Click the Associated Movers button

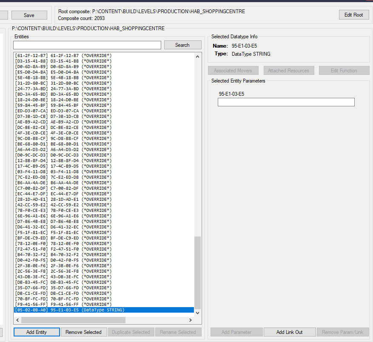coord(233,70)
